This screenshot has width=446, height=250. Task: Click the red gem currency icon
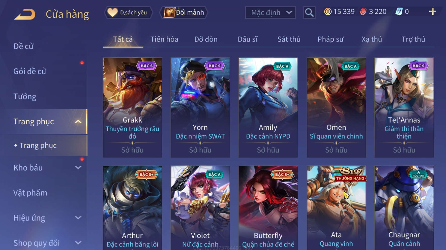(x=363, y=12)
